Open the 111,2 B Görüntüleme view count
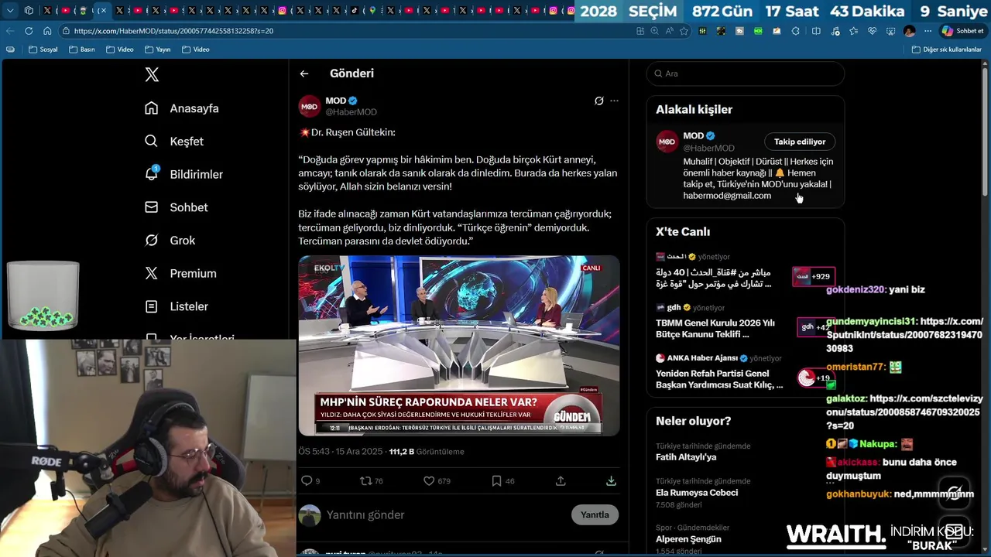This screenshot has height=557, width=991. coord(427,451)
